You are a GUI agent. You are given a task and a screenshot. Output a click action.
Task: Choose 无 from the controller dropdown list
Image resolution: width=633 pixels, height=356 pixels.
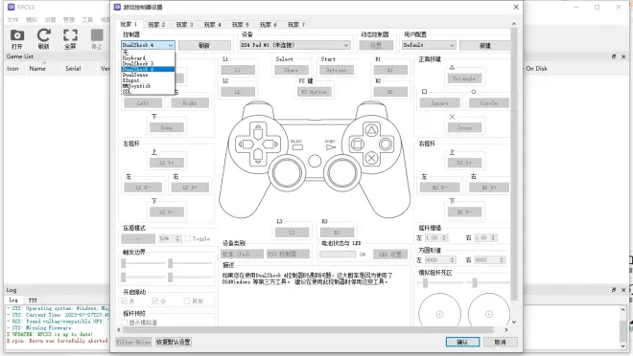148,53
